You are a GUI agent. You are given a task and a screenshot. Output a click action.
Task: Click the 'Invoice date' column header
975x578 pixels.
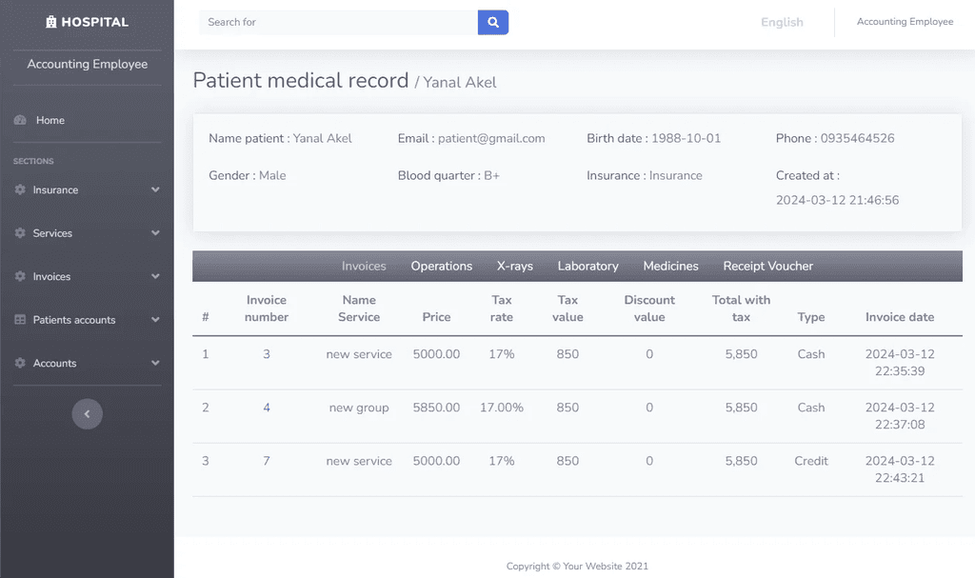[x=900, y=317]
